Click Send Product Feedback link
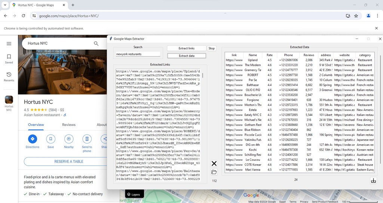The image size is (383, 203). pyautogui.click(x=325, y=202)
